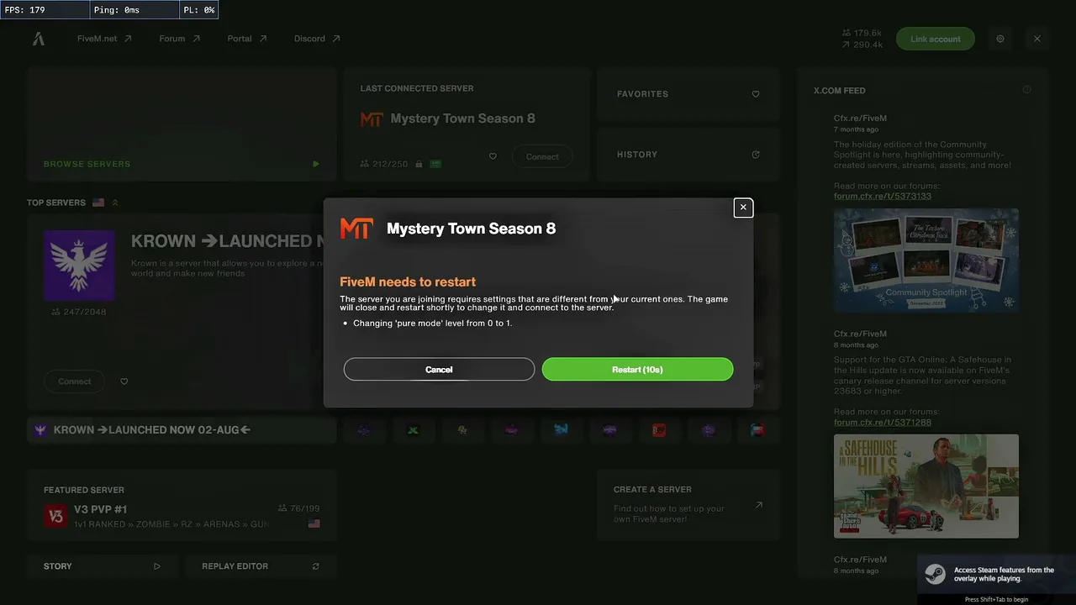This screenshot has width=1076, height=605.
Task: Open the settings gear icon
Action: [1000, 39]
